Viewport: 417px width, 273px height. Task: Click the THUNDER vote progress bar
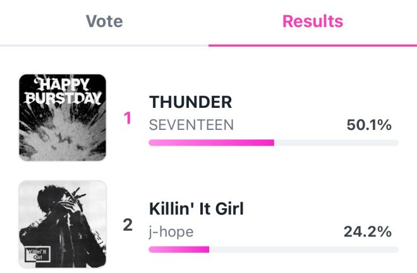click(x=274, y=142)
